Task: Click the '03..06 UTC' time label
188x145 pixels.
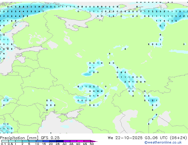Action: pyautogui.click(x=156, y=138)
